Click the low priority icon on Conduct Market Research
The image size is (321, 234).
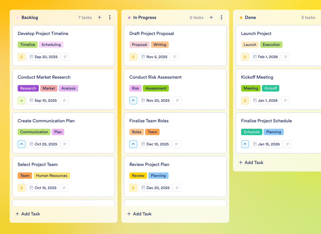tap(21, 100)
